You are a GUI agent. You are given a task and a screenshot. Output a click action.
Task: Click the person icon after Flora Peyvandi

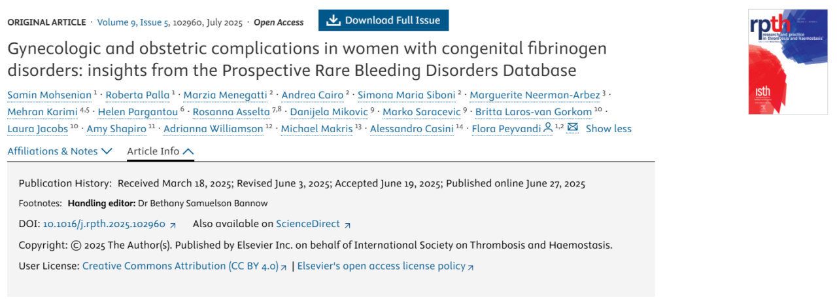point(548,128)
